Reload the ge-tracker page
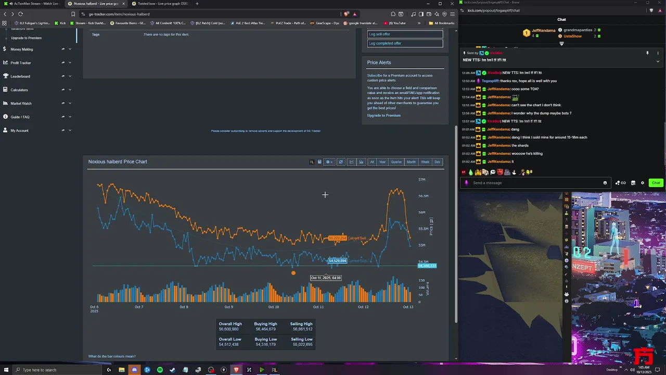The height and width of the screenshot is (375, 666). (20, 14)
